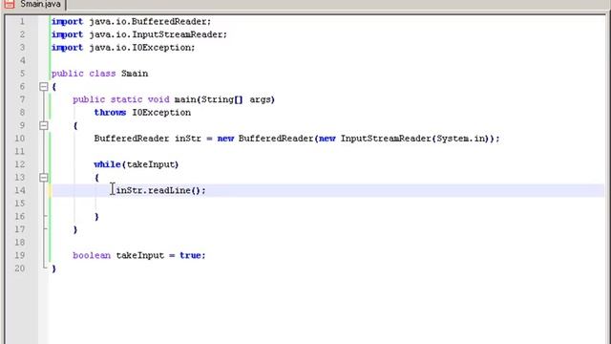Click 'public static void' on line 7
This screenshot has height=344, width=611.
(x=121, y=99)
